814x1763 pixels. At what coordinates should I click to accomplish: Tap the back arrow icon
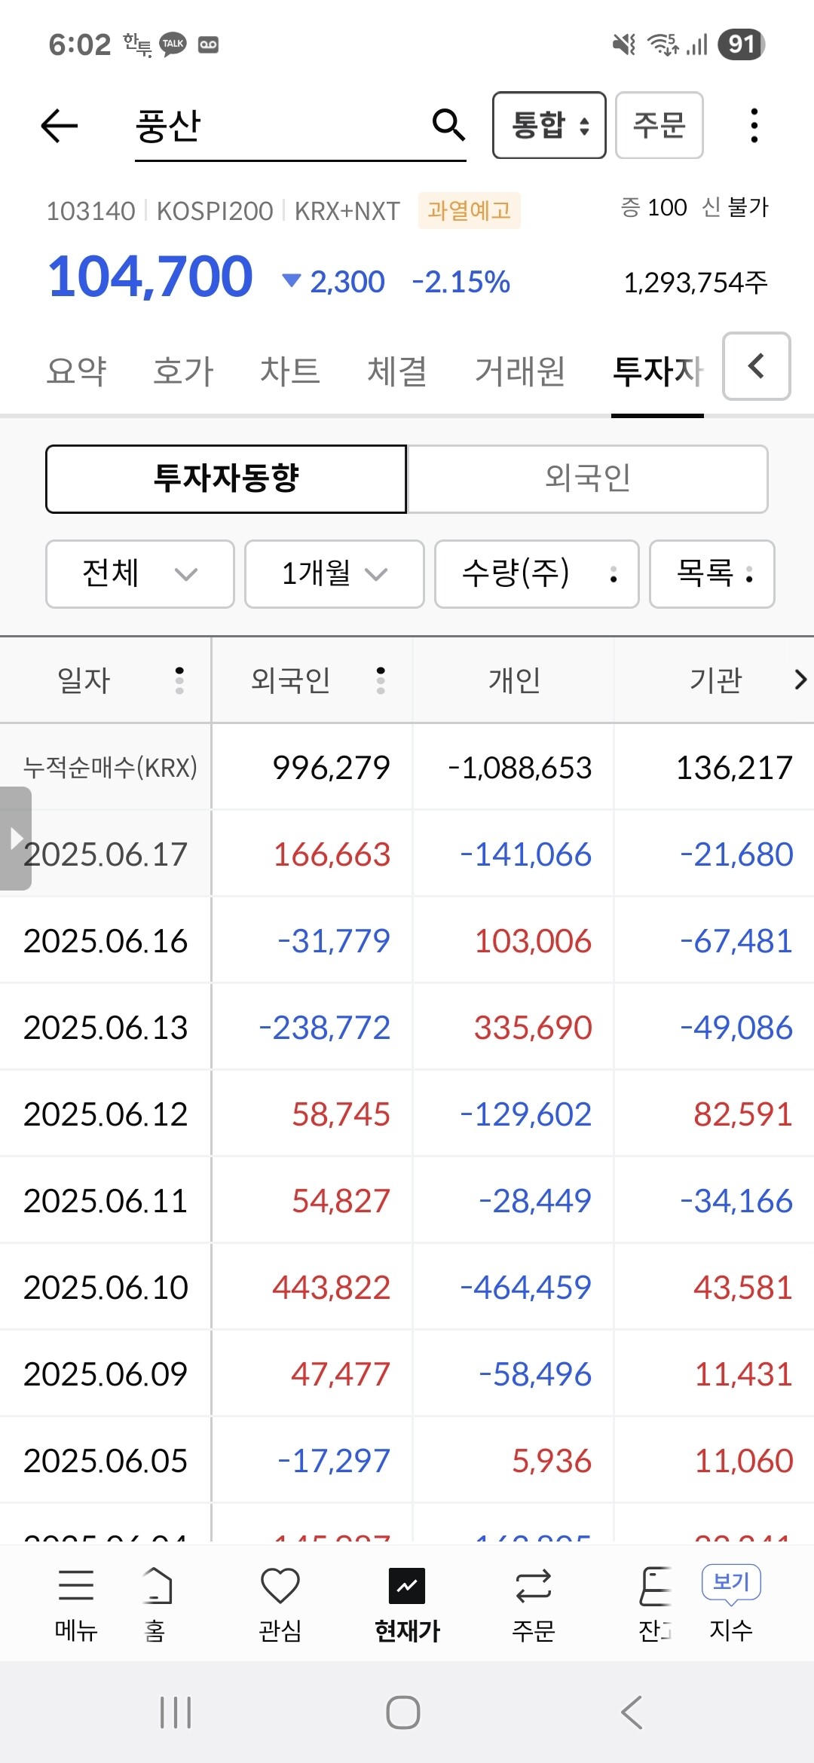click(60, 125)
